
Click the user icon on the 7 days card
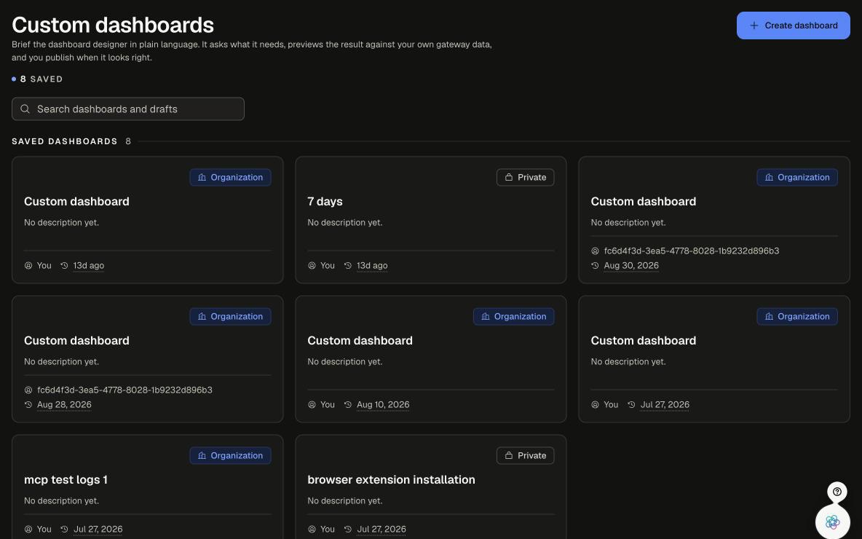click(312, 266)
